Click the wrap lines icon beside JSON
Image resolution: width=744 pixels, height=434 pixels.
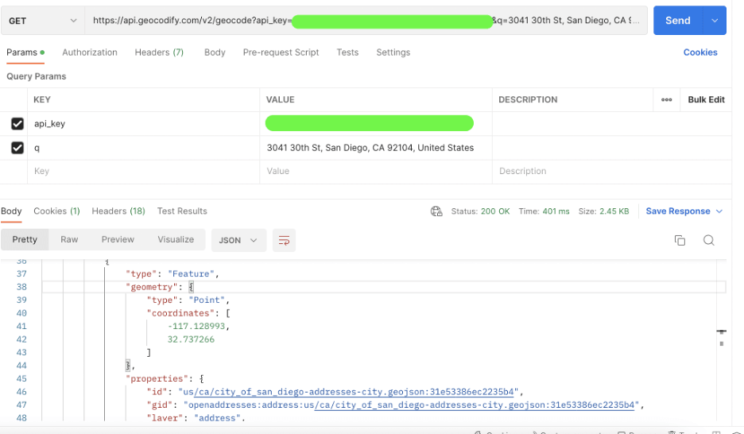point(284,240)
